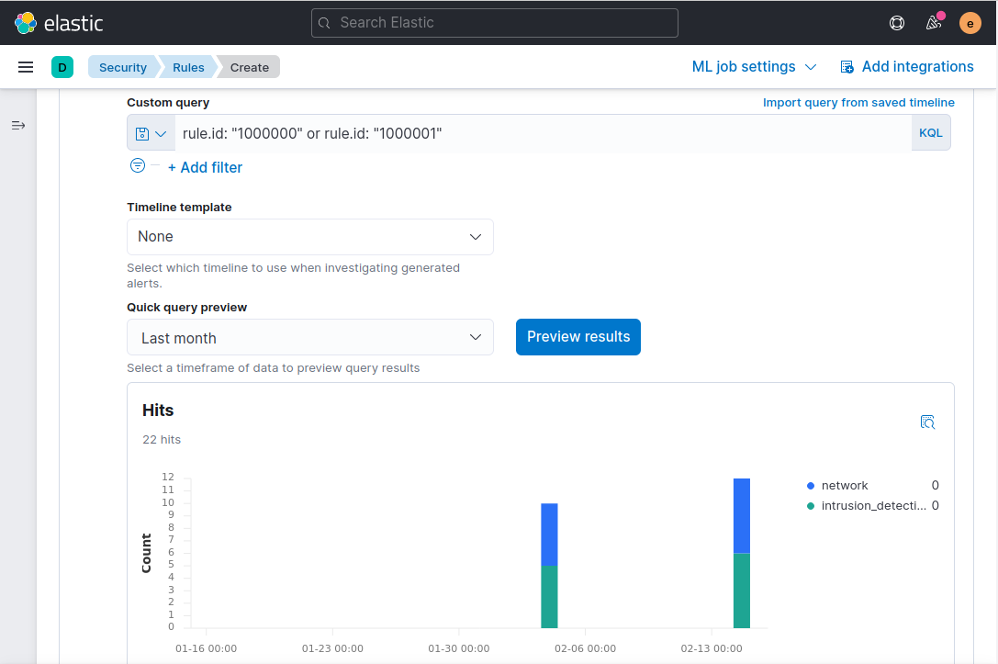Viewport: 998px width, 664px height.
Task: Focus the Search Elastic field
Action: (495, 23)
